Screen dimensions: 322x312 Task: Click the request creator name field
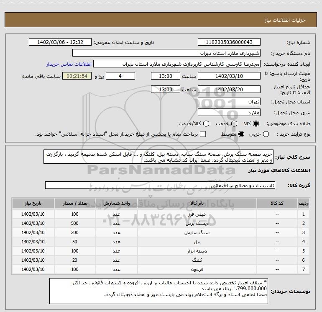coord(177,64)
